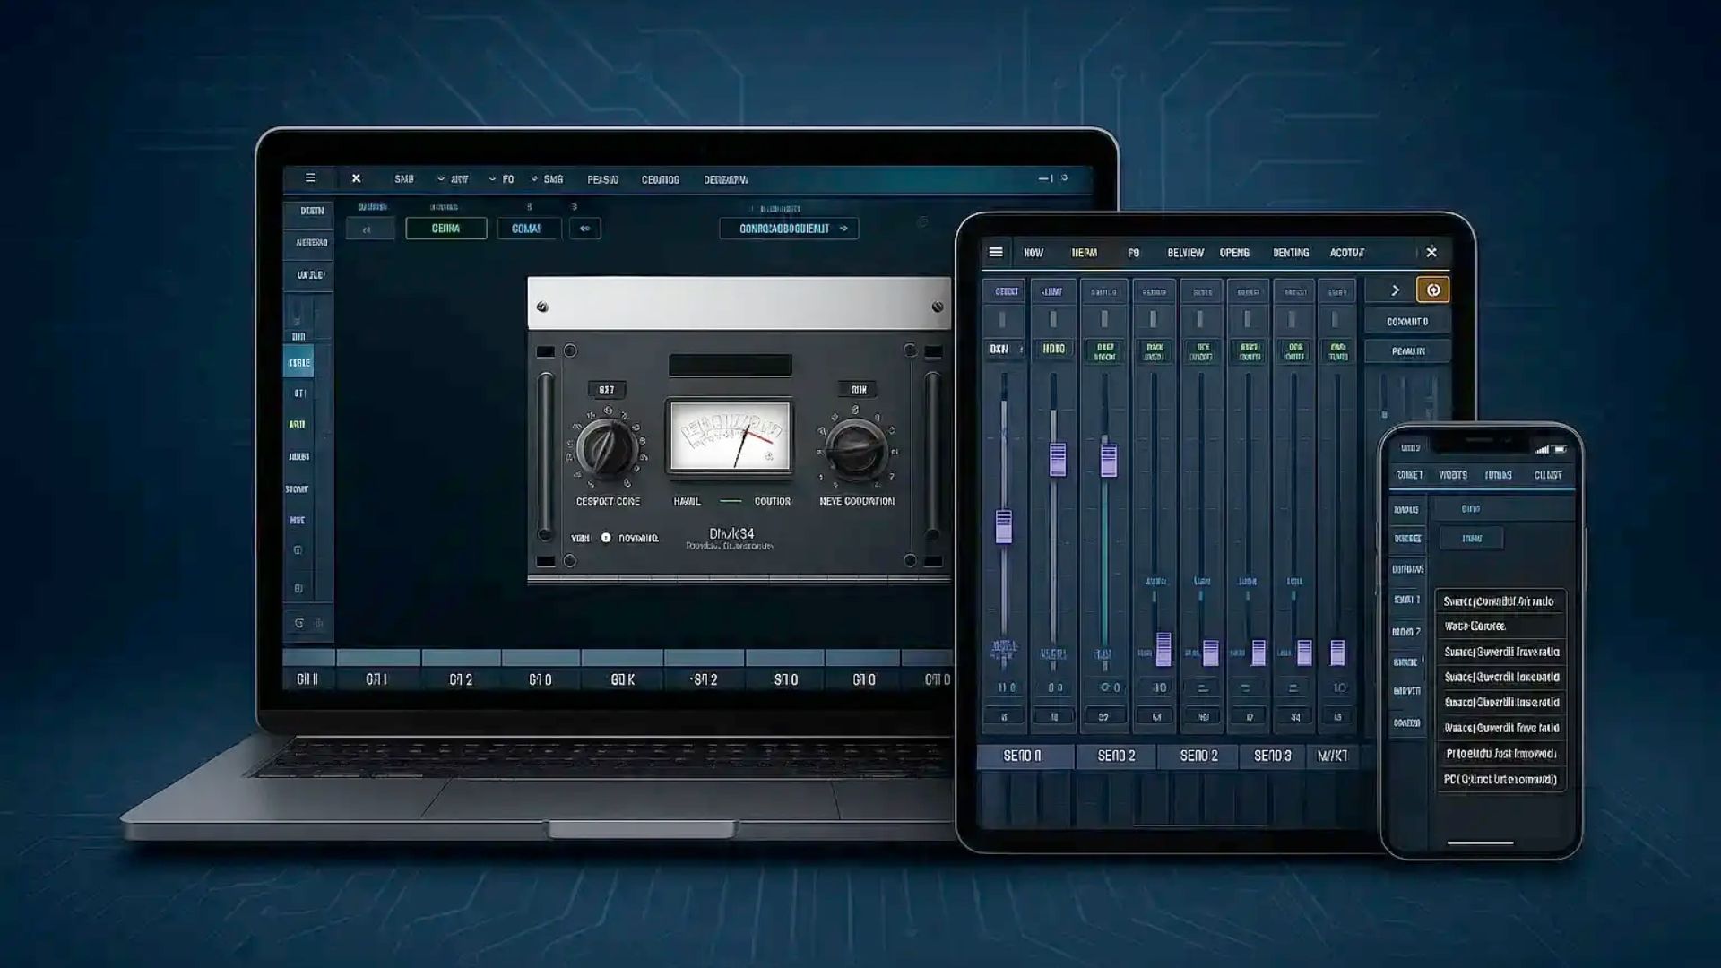Click the X icon in laptop top bar
This screenshot has height=968, width=1721.
(x=356, y=178)
